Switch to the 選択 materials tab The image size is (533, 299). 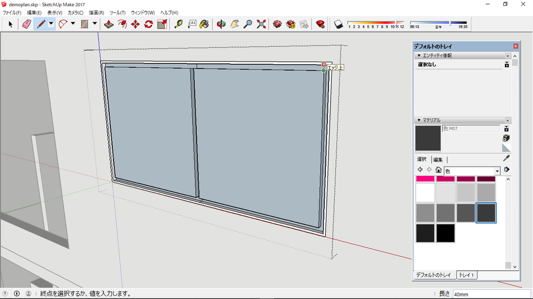tap(422, 159)
